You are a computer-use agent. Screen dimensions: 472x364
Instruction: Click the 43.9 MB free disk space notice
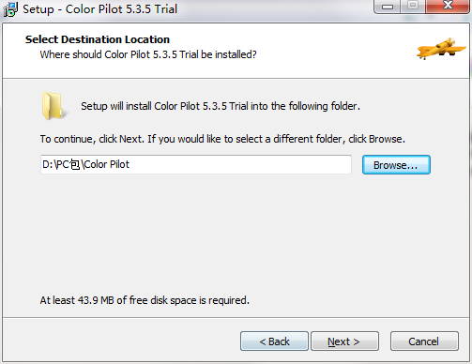[x=145, y=300]
